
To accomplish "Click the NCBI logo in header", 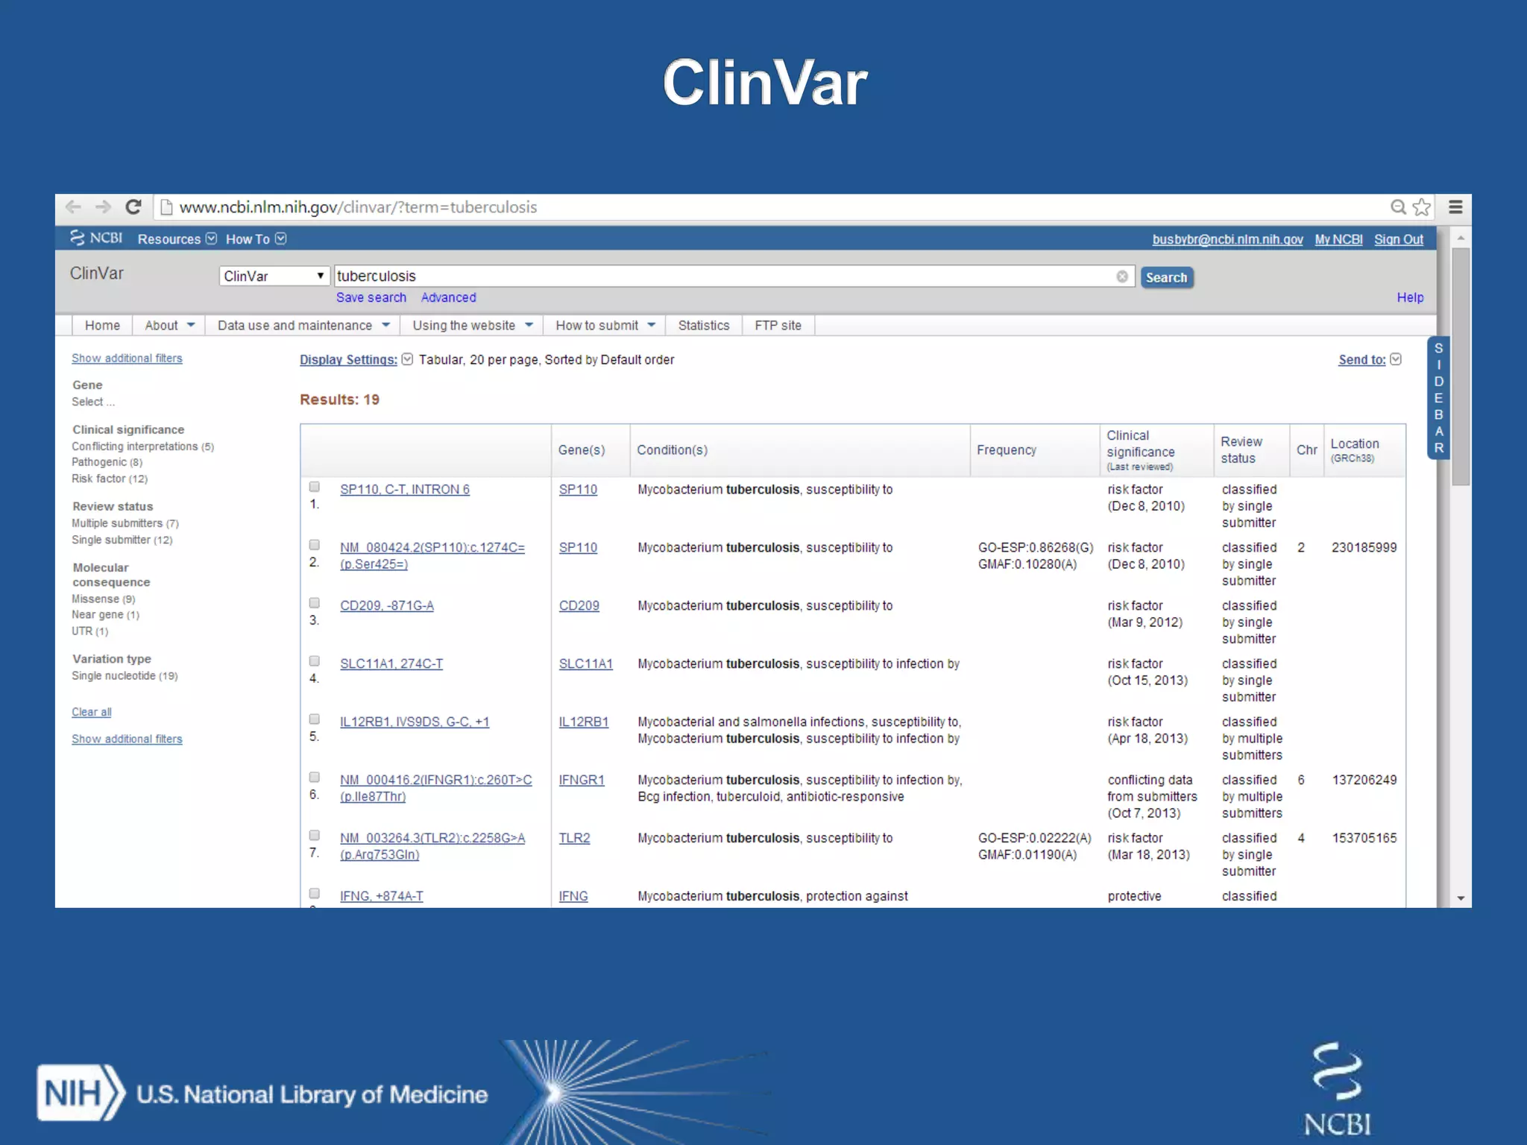I will pos(97,238).
